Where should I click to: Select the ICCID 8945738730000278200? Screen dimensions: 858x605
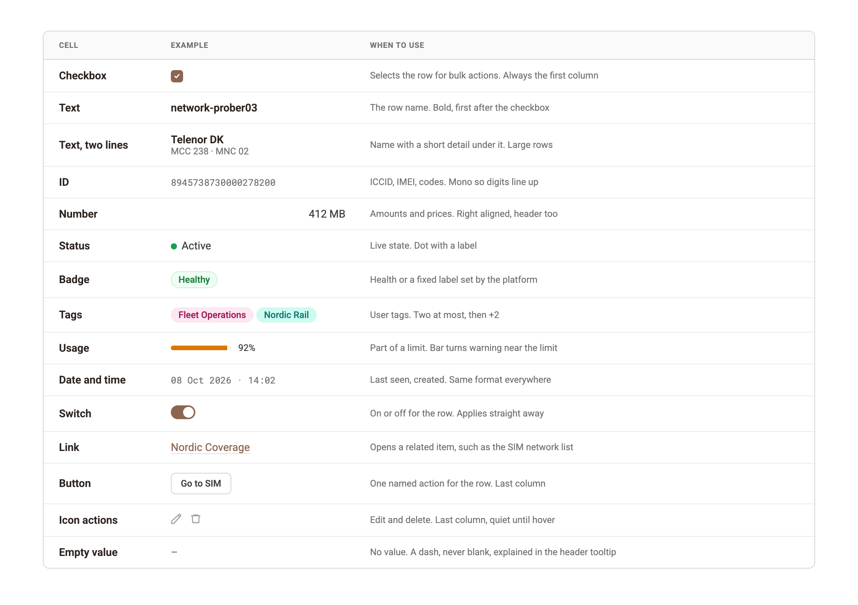[223, 183]
